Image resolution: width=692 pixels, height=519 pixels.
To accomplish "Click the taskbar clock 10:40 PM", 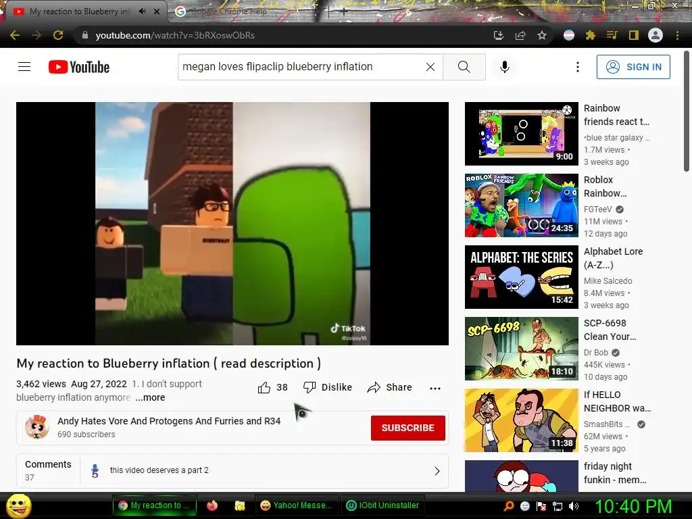I will pos(633,506).
